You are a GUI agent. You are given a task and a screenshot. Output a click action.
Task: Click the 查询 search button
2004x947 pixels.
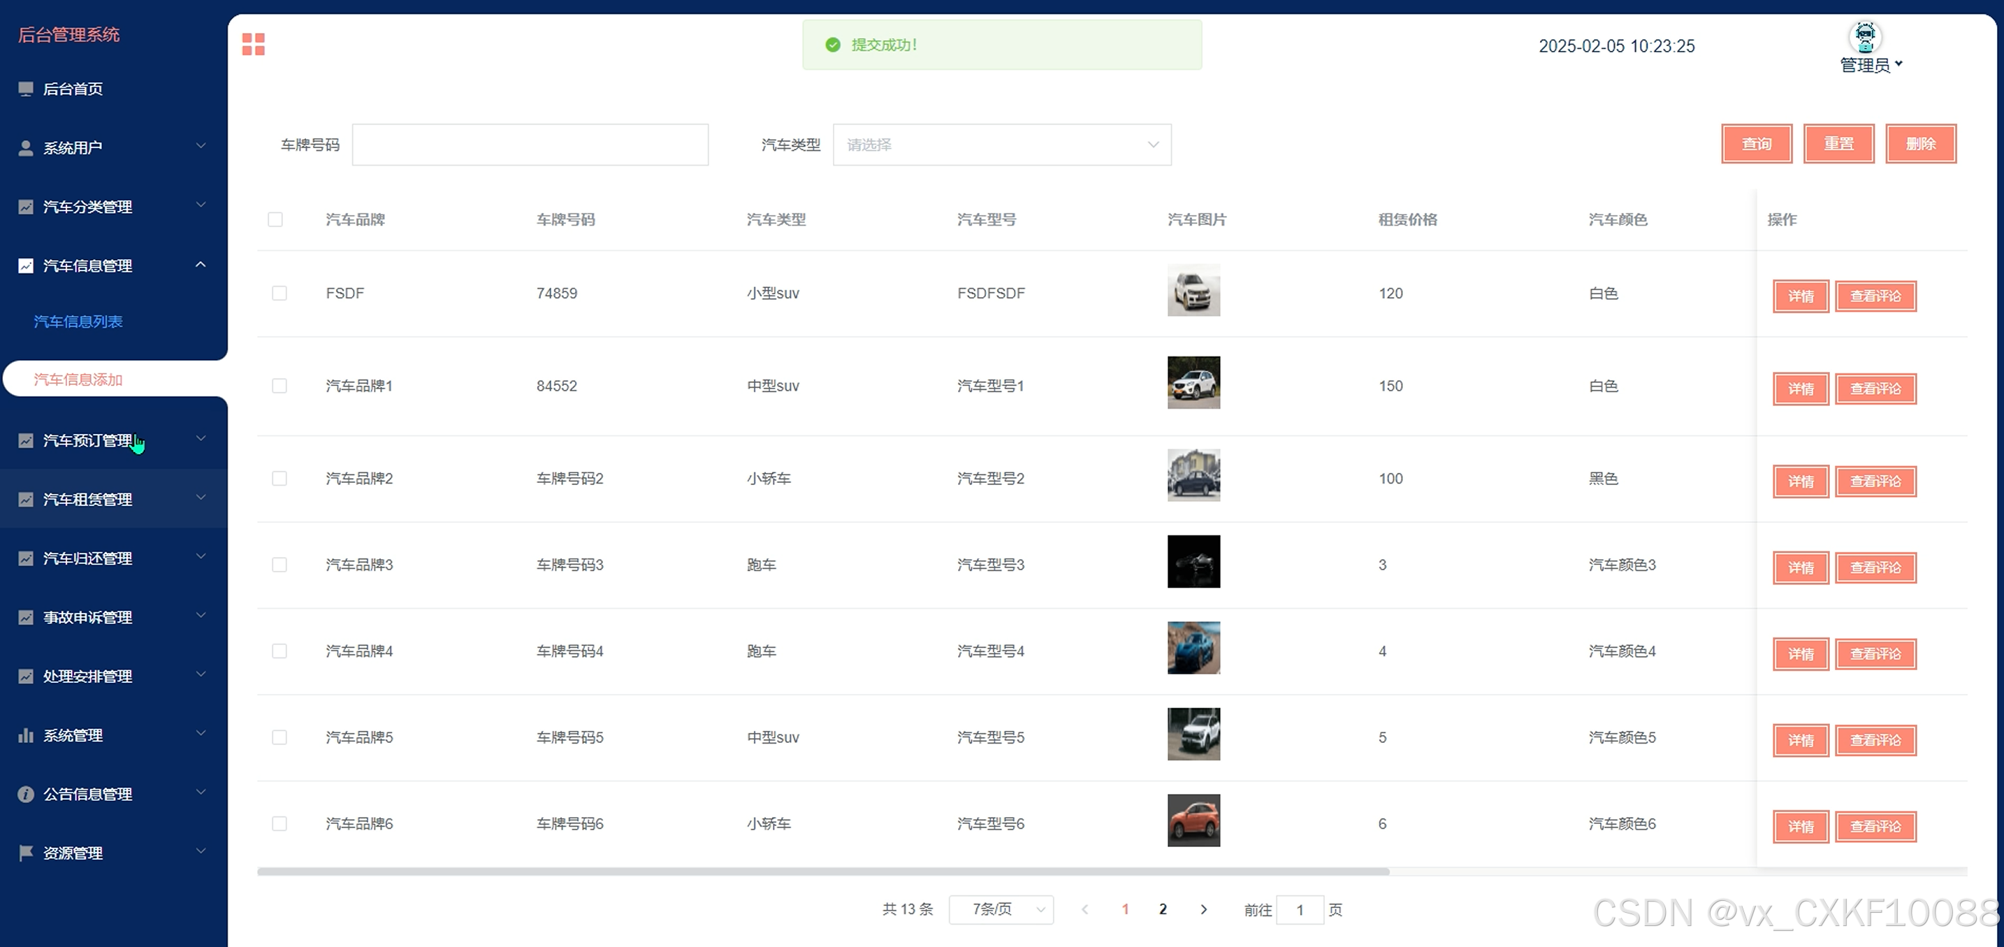1756,144
